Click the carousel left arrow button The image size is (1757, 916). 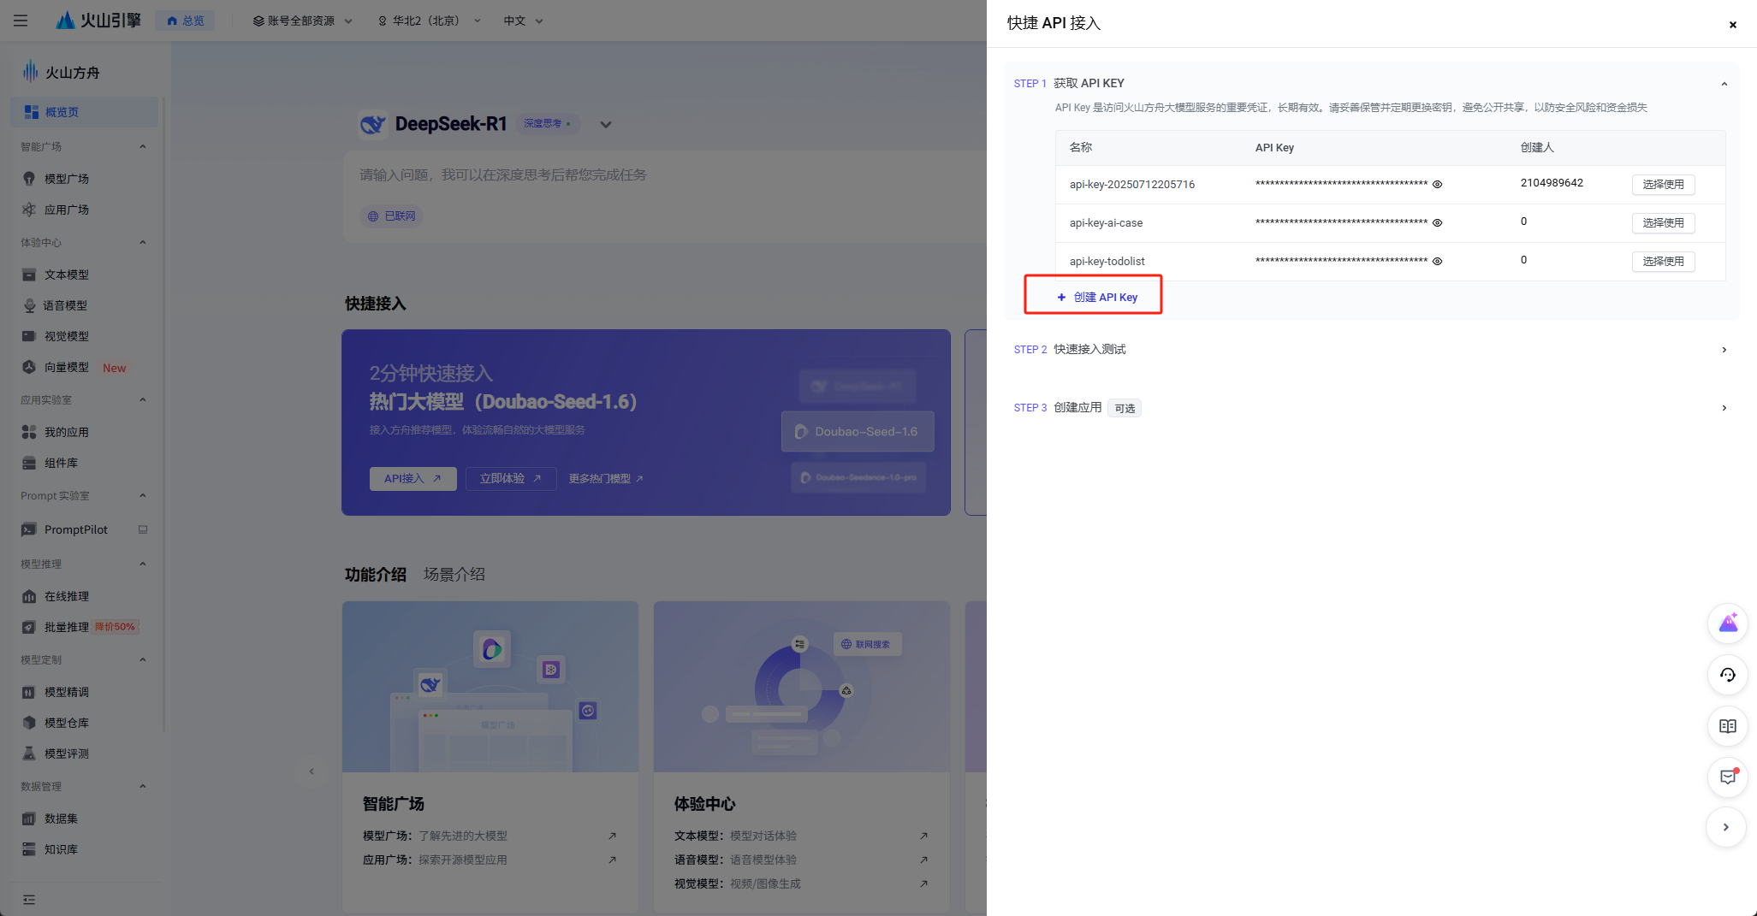[x=312, y=771]
